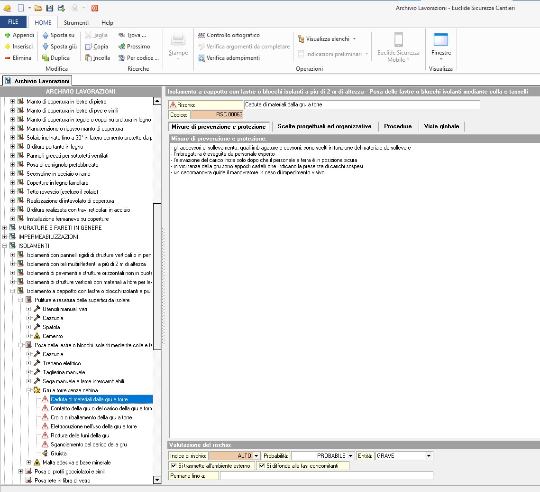This screenshot has height=492, width=540.
Task: Open the Probabilità dropdown
Action: pos(351,456)
